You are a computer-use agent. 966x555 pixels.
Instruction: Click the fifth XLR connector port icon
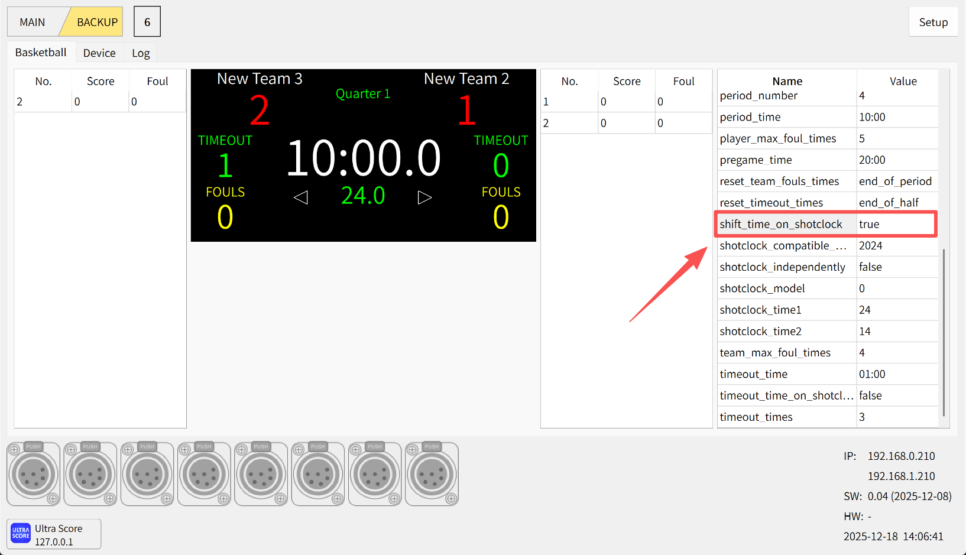click(261, 474)
